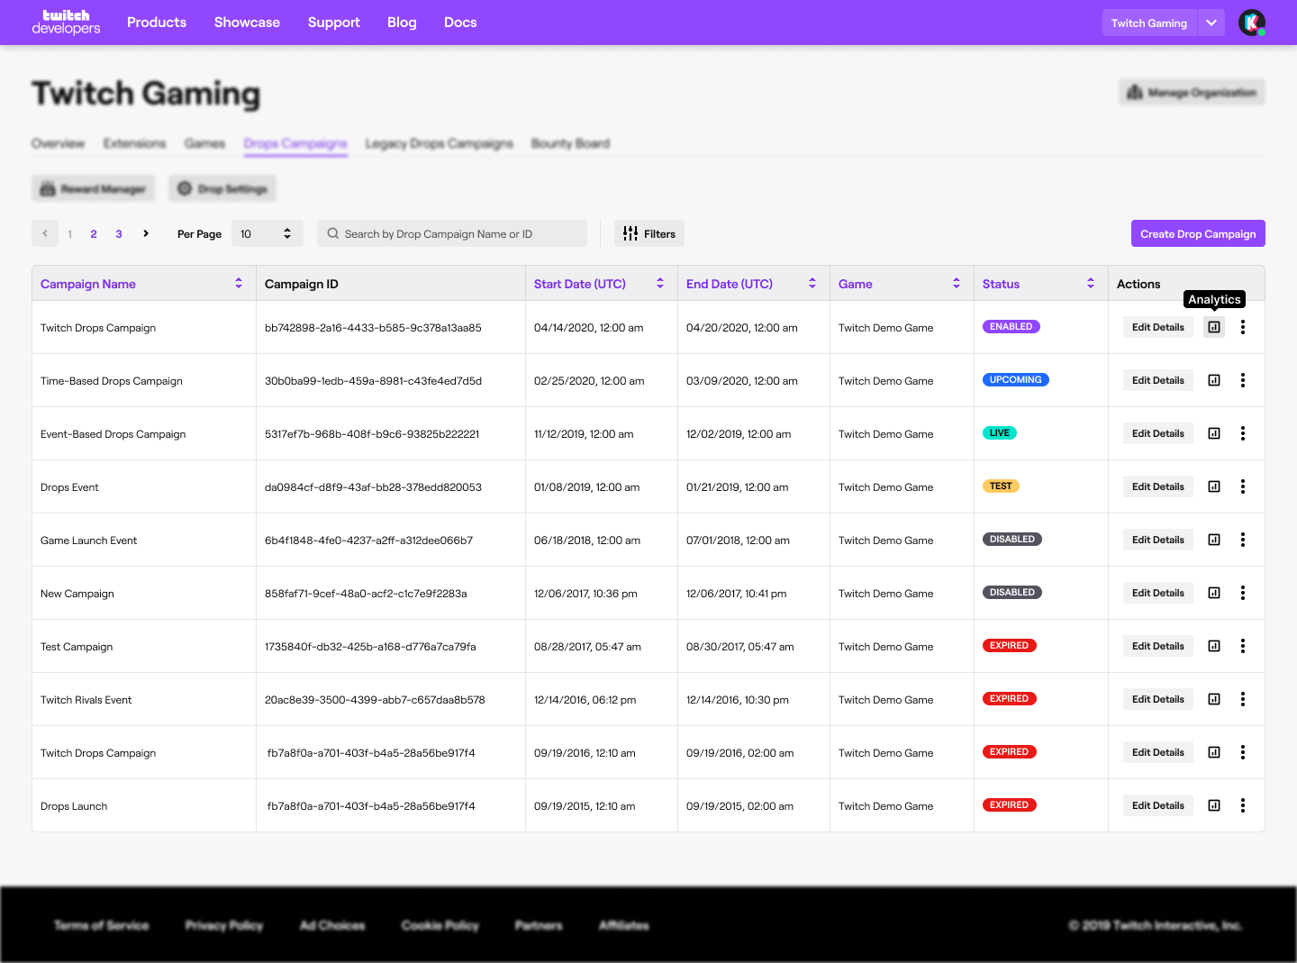Screen dimensions: 1297x963
Task: Click the LIVE status badge
Action: [1000, 433]
